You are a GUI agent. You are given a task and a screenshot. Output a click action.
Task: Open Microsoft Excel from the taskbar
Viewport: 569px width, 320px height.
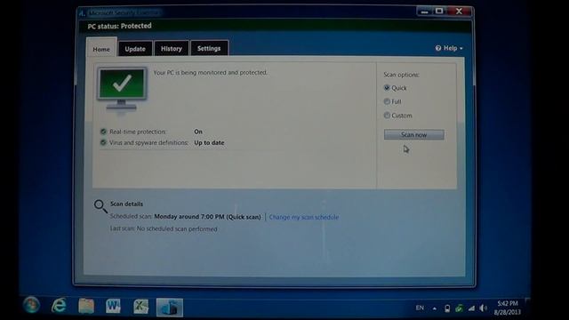[x=140, y=306]
